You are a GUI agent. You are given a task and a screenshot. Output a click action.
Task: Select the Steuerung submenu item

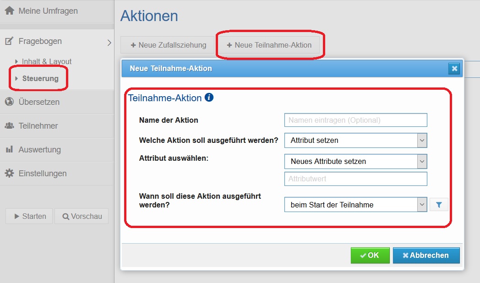tap(40, 78)
